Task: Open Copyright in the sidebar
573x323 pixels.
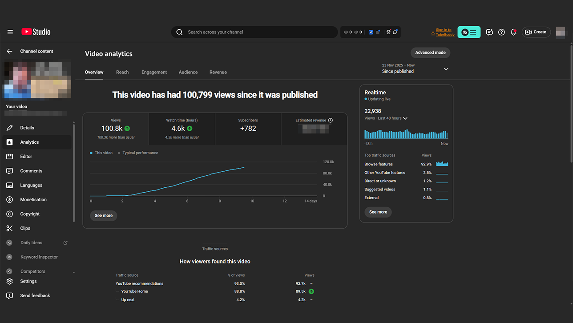Action: click(37, 214)
